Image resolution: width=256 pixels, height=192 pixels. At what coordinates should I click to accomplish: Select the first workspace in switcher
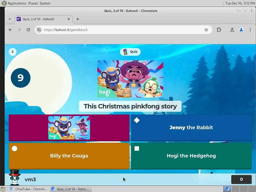tap(227, 189)
